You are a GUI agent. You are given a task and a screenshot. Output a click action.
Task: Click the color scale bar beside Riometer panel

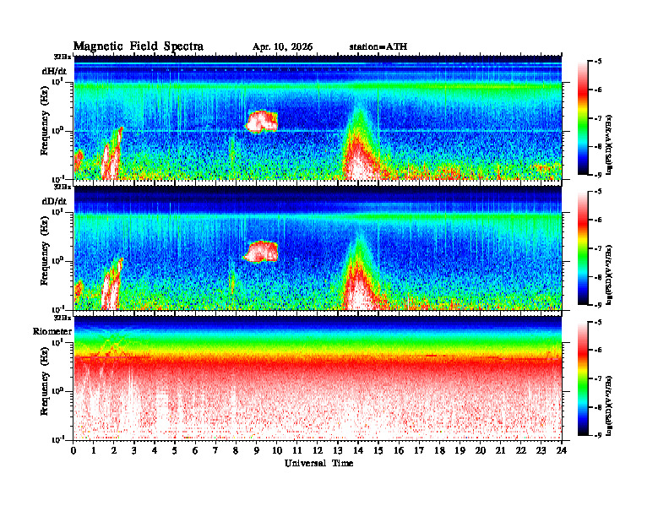[583, 378]
